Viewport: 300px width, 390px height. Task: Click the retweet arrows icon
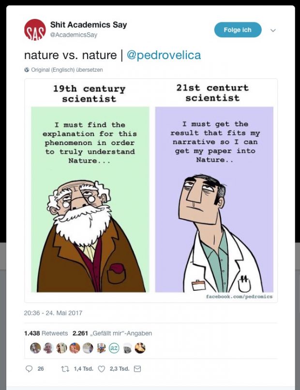point(65,369)
